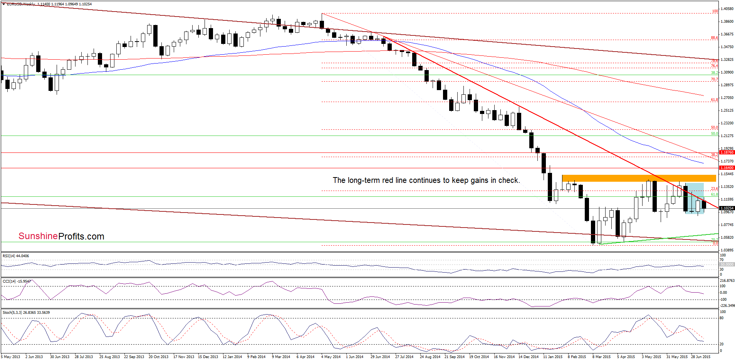Image resolution: width=735 pixels, height=360 pixels.
Task: Click the 8 Mar 2015 date label
Action: (602, 357)
